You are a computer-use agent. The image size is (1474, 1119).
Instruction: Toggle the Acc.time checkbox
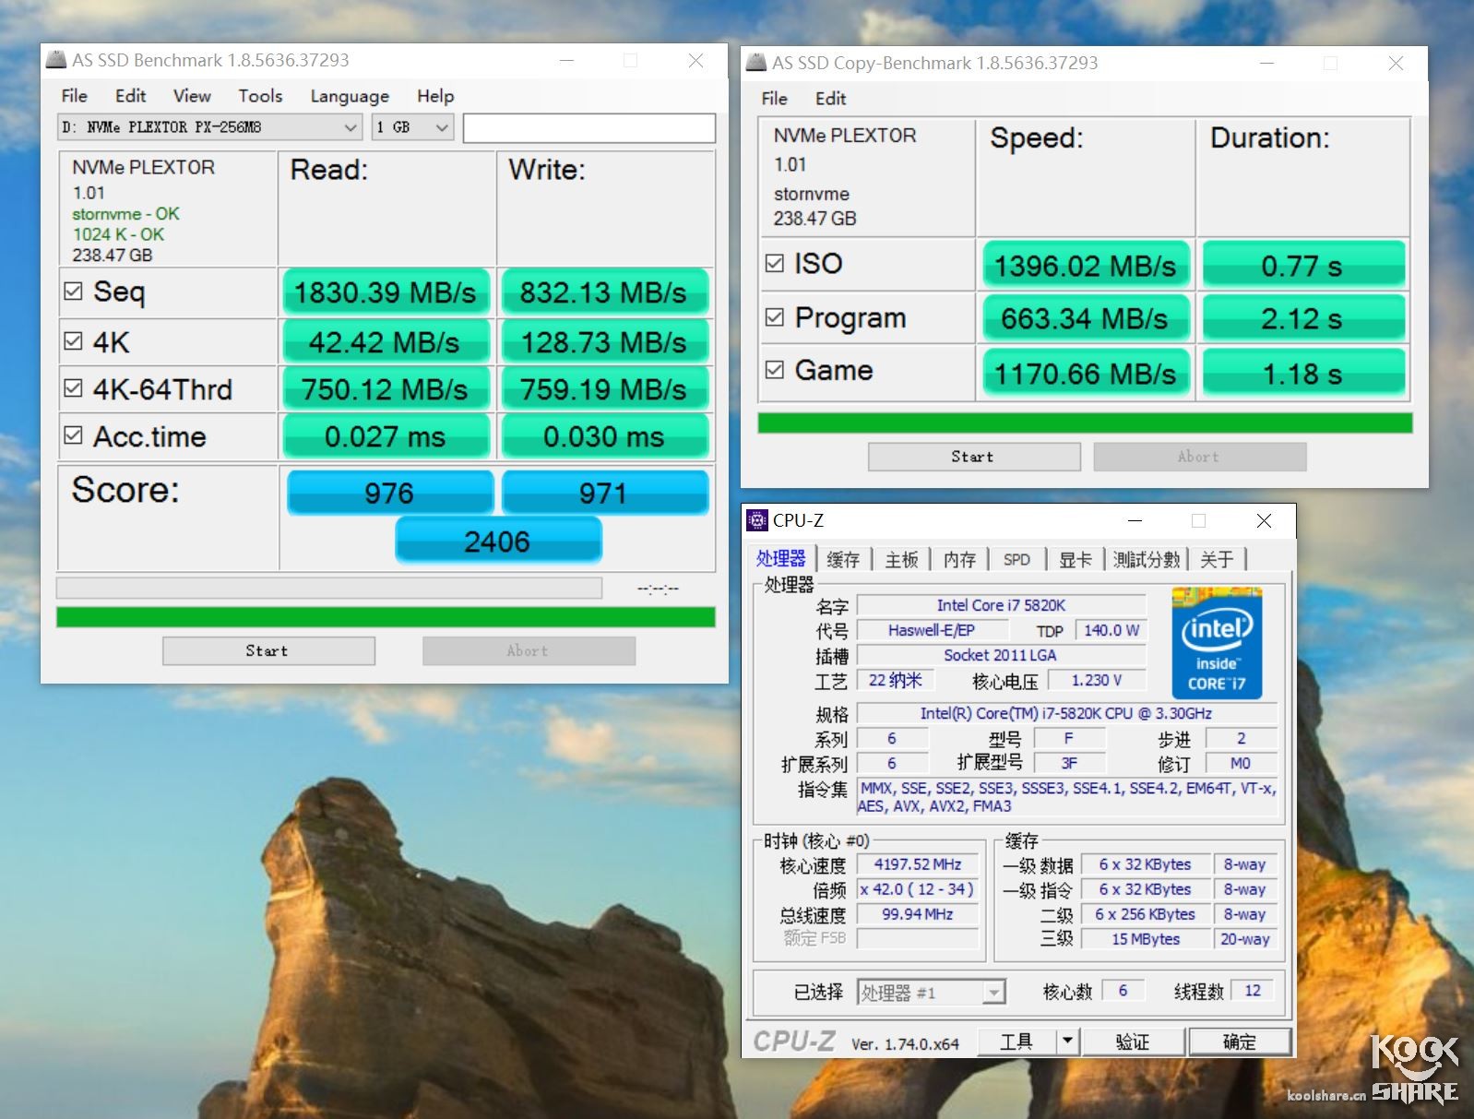[x=74, y=435]
